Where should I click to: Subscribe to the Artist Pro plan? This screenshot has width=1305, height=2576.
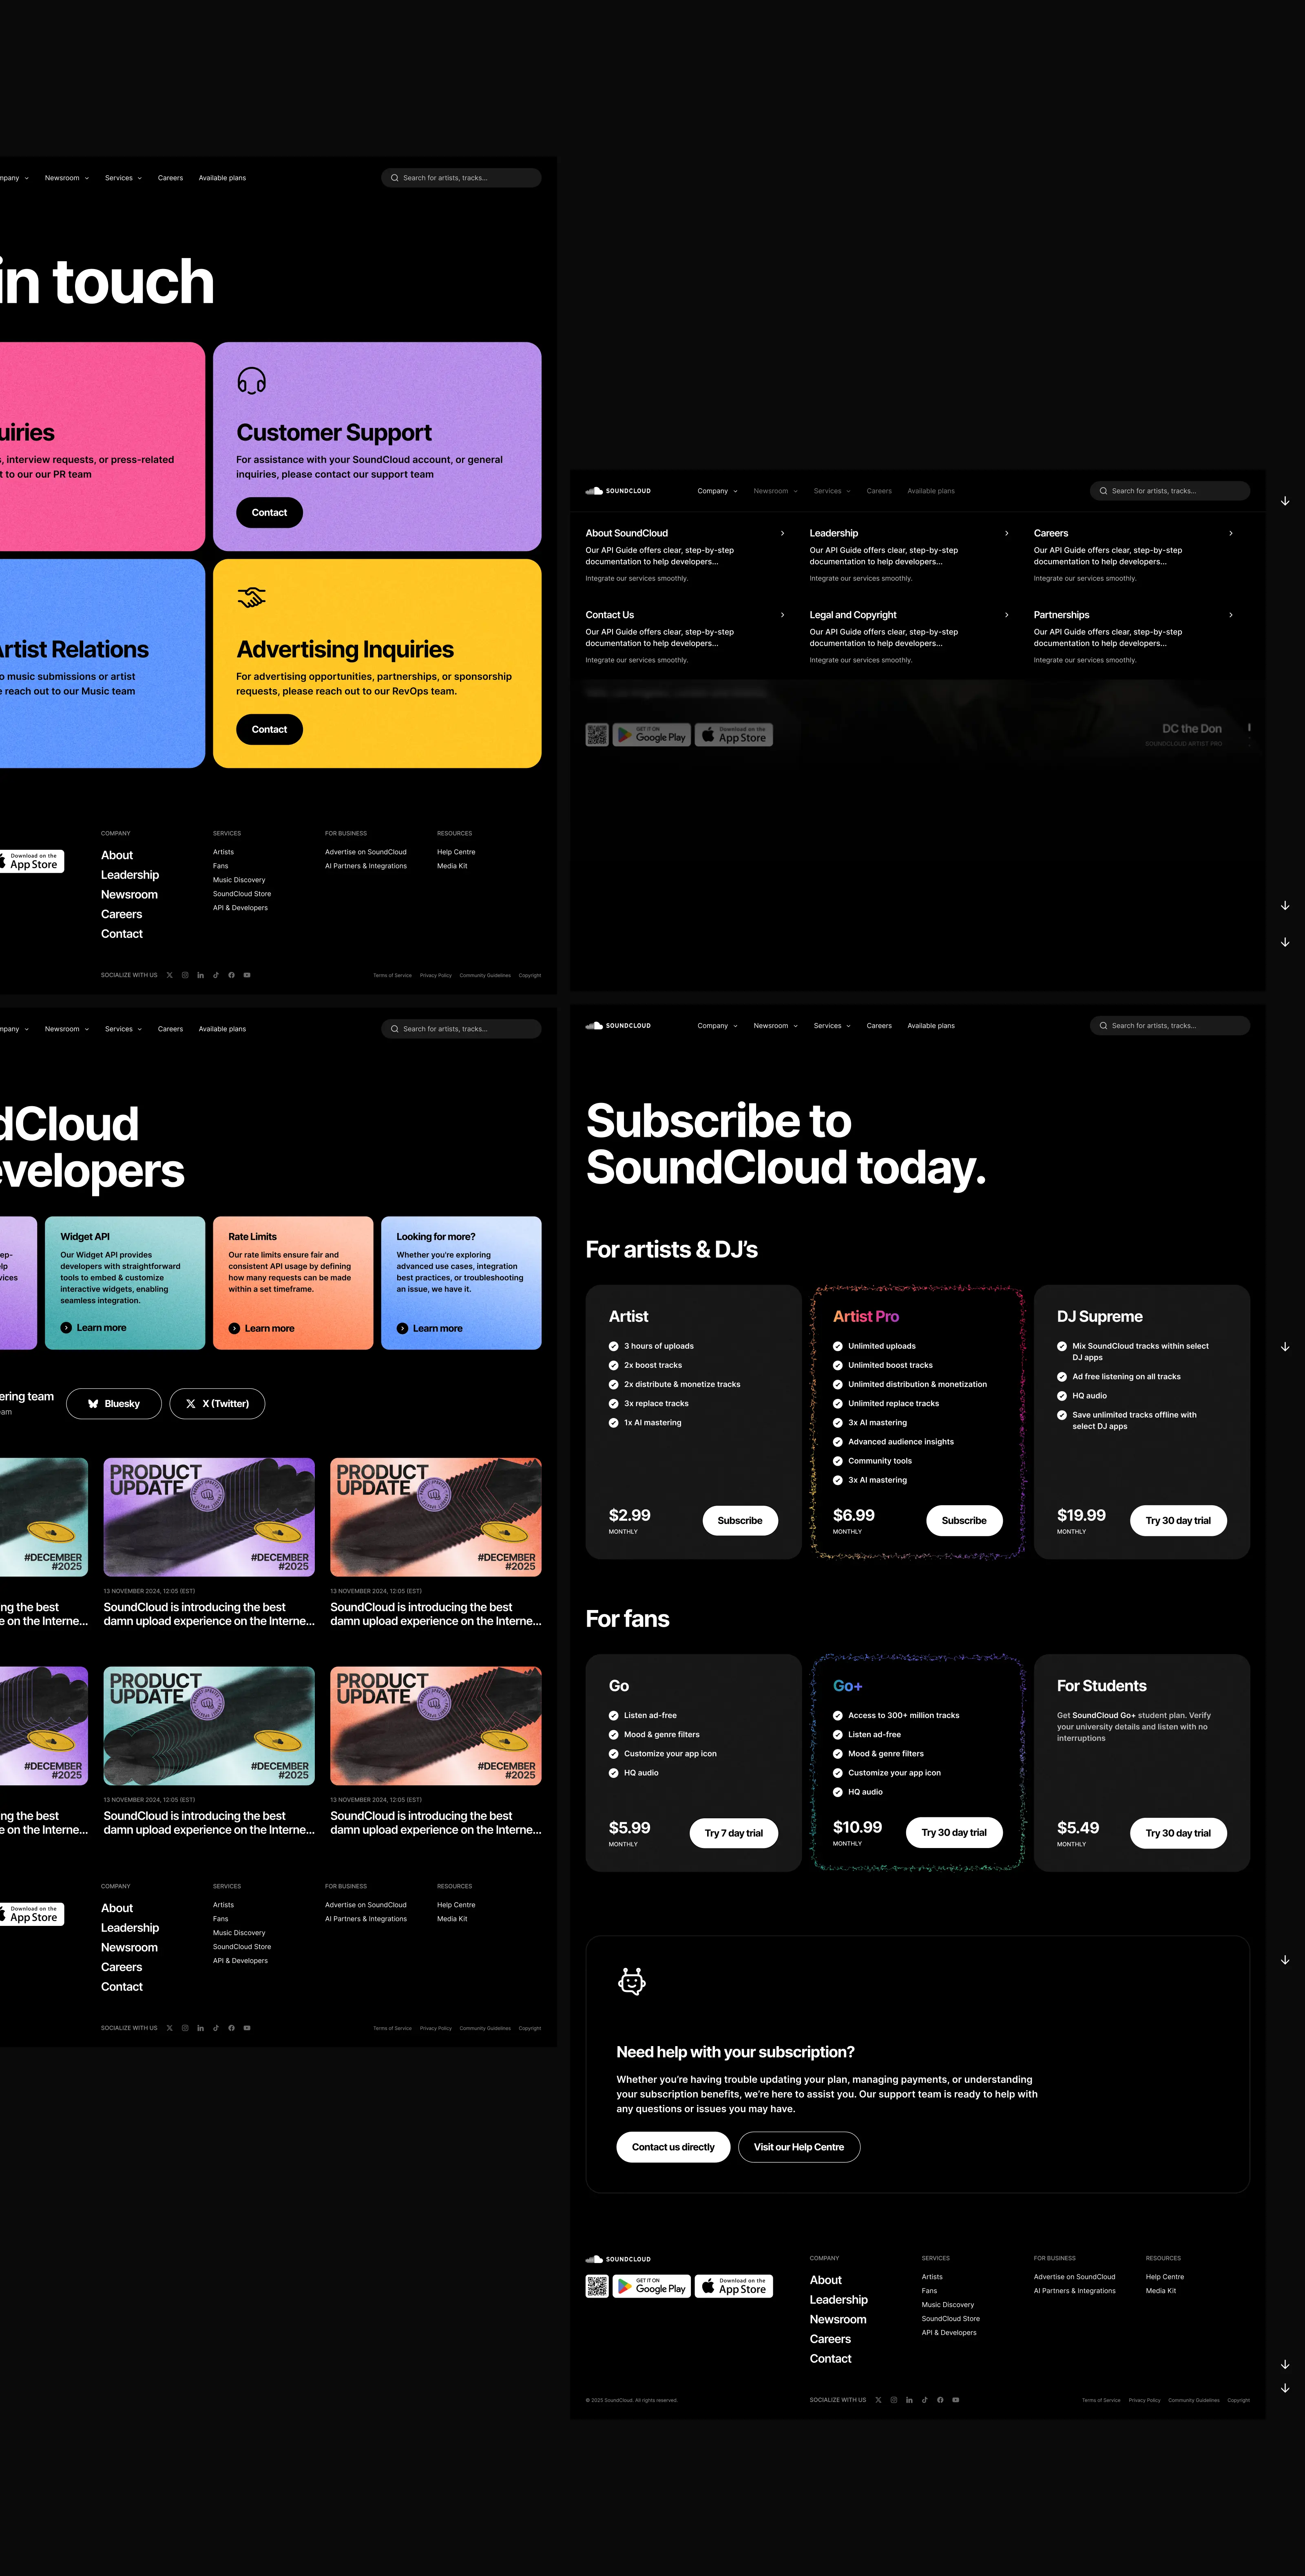coord(964,1520)
